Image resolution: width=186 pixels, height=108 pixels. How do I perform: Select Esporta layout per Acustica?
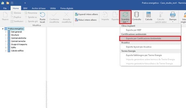(x=150, y=47)
